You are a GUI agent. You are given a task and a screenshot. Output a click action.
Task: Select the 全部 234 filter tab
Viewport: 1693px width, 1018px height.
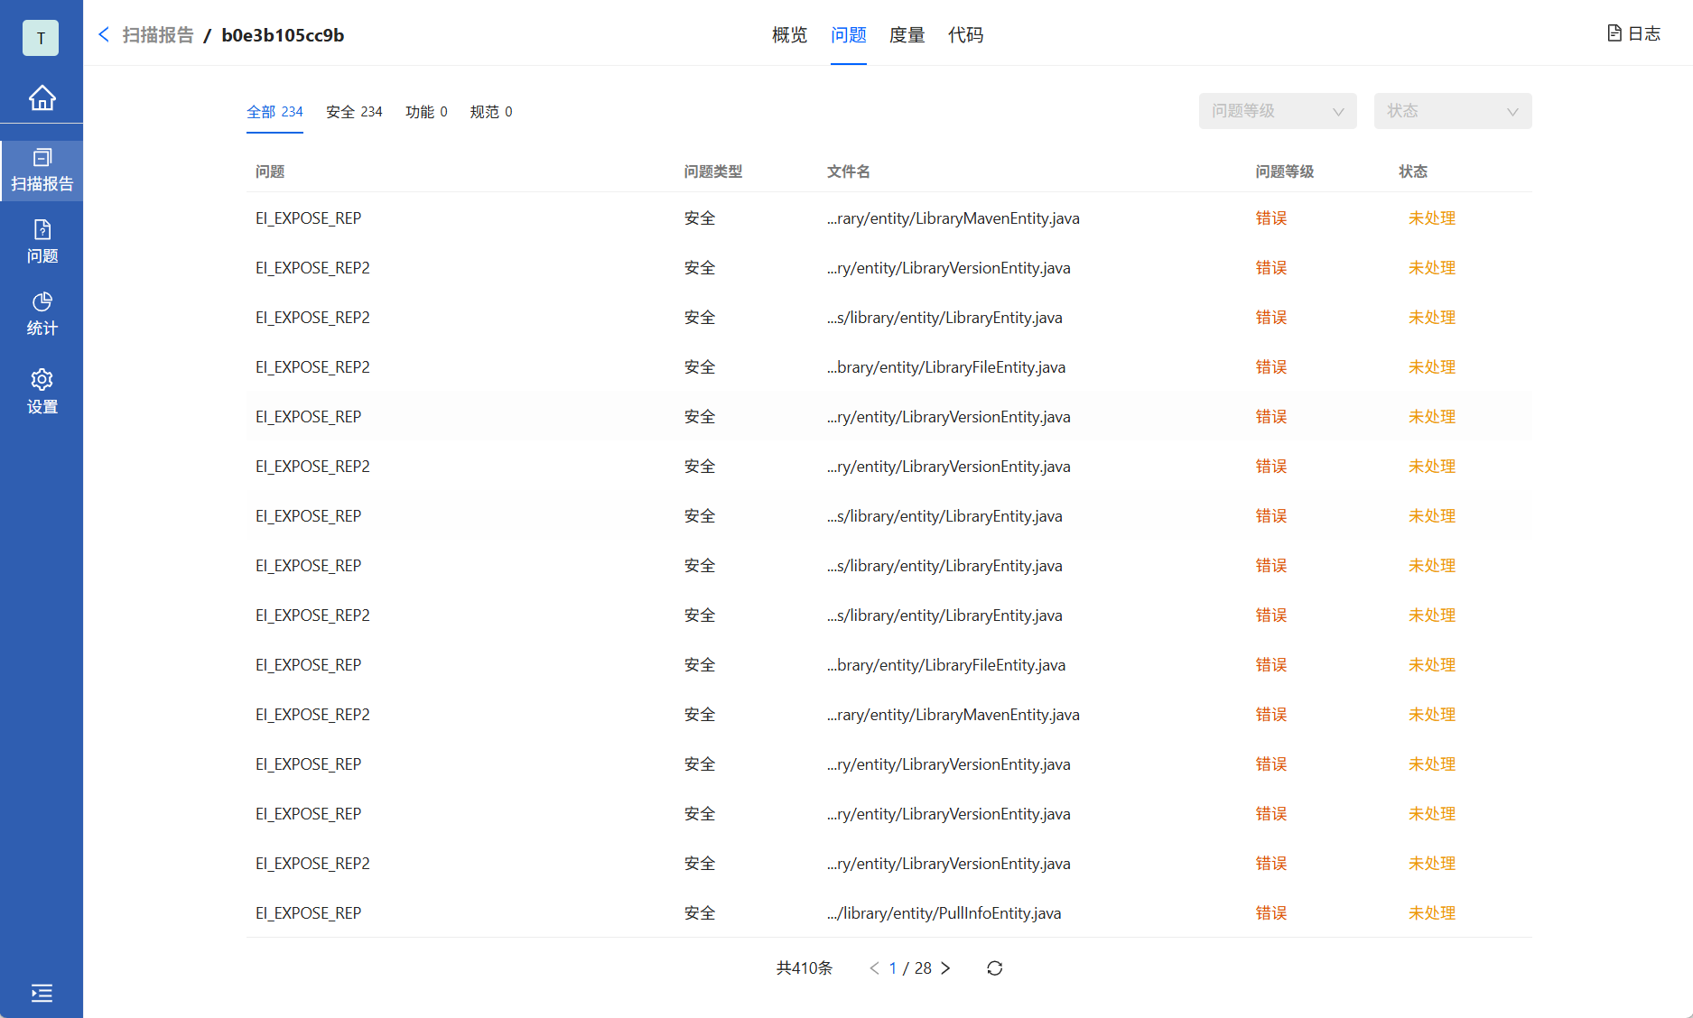pos(274,112)
